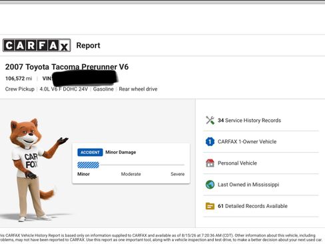The height and width of the screenshot is (244, 325).
Task: Click the Severe severity label
Action: point(178,174)
